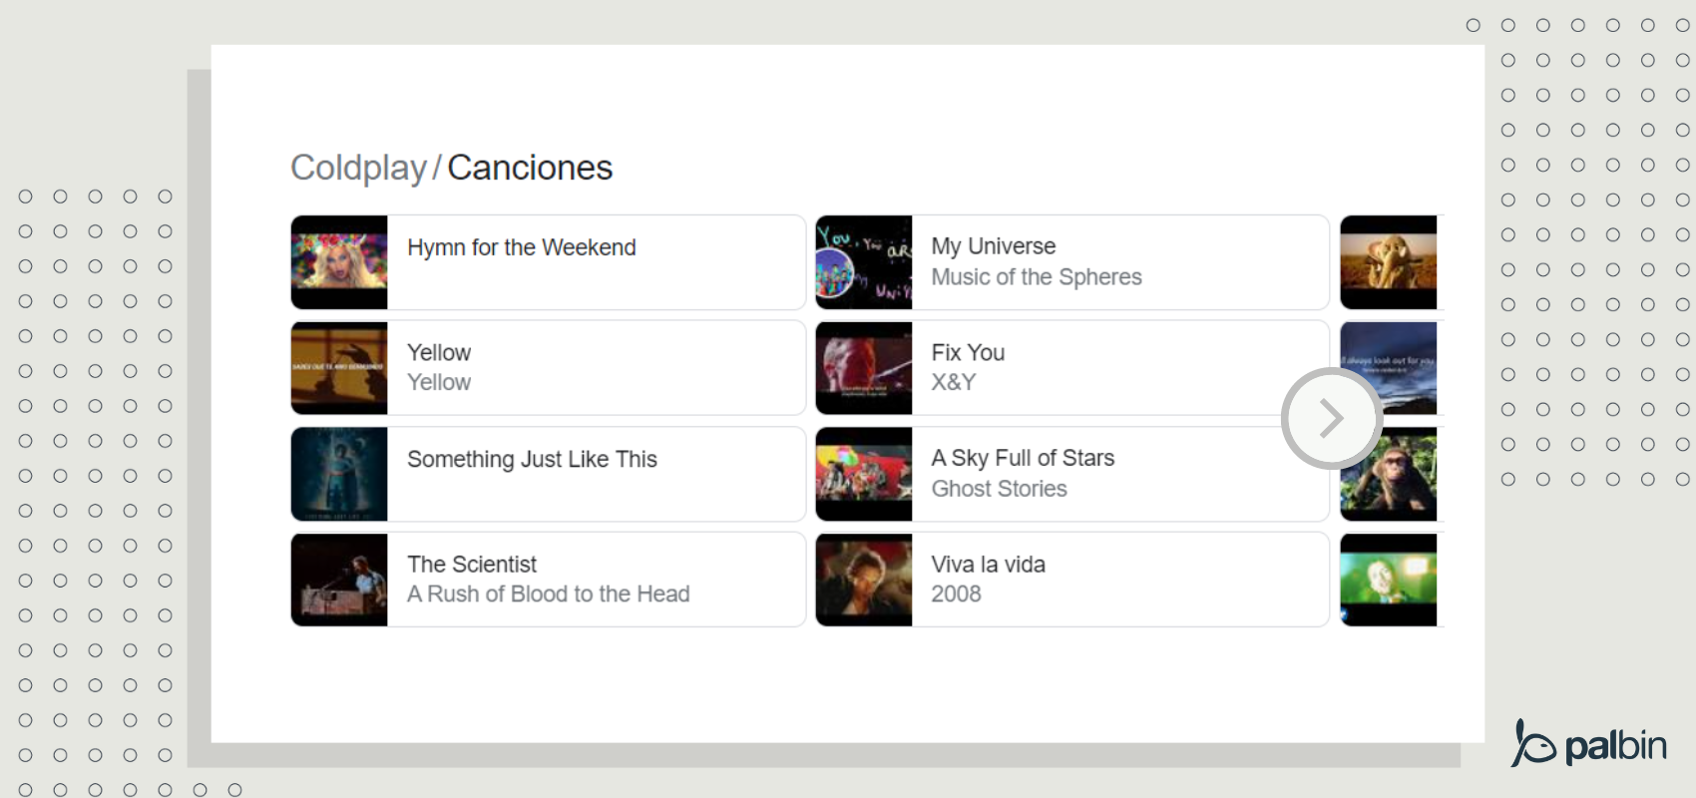Click the X&Y album label

[x=954, y=383]
